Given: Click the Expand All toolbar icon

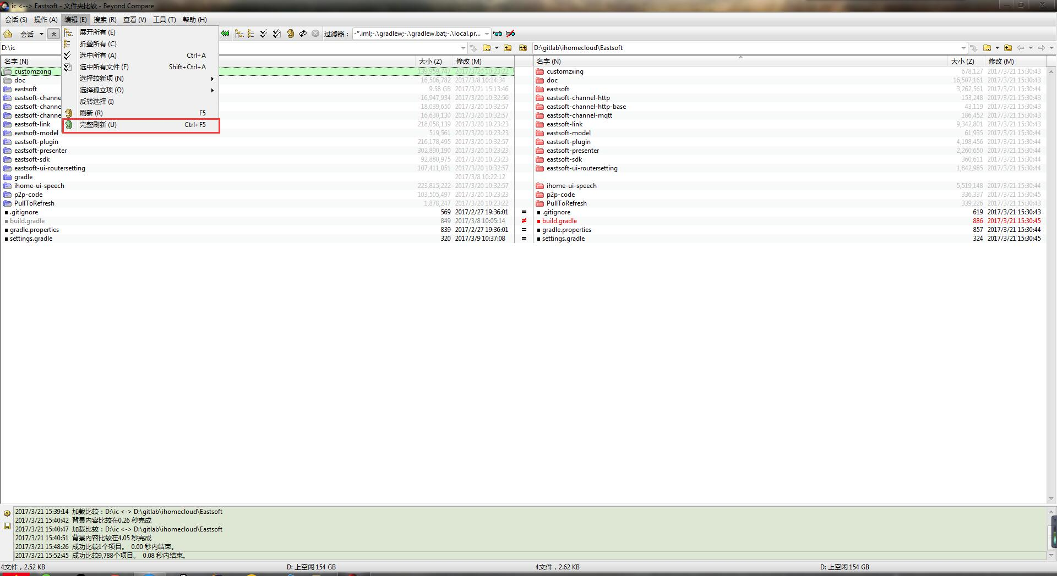Looking at the screenshot, I should click(239, 34).
